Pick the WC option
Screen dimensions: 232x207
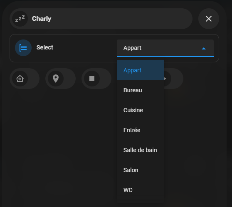140,190
